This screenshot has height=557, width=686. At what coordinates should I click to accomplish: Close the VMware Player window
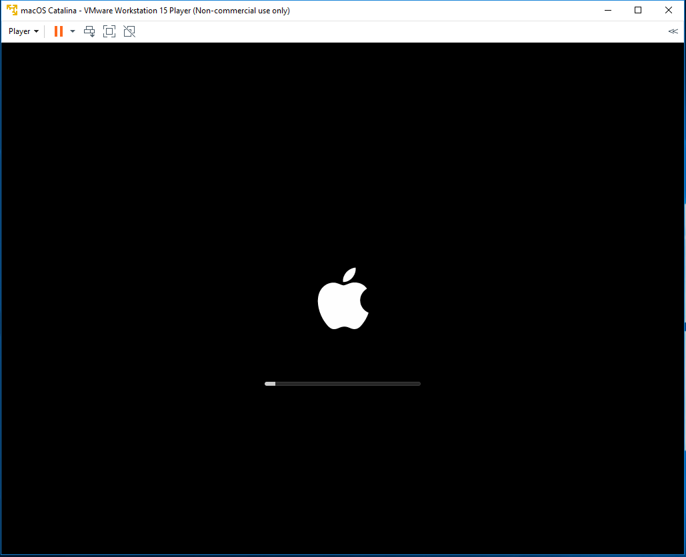(669, 11)
